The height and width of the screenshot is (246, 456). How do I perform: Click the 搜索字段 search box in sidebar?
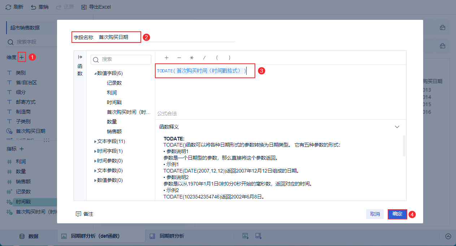click(32, 42)
